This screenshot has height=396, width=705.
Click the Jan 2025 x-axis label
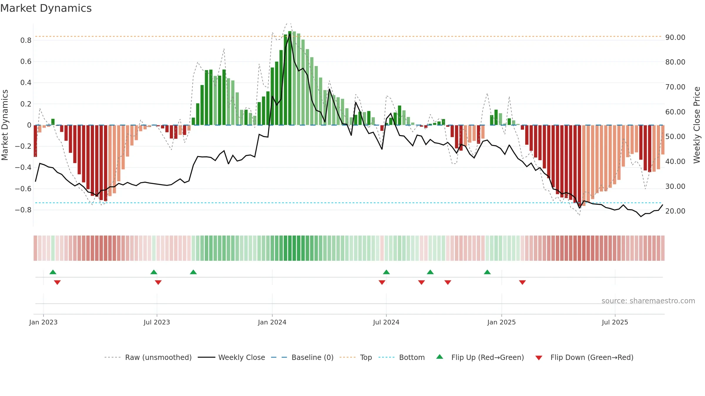(x=501, y=322)
